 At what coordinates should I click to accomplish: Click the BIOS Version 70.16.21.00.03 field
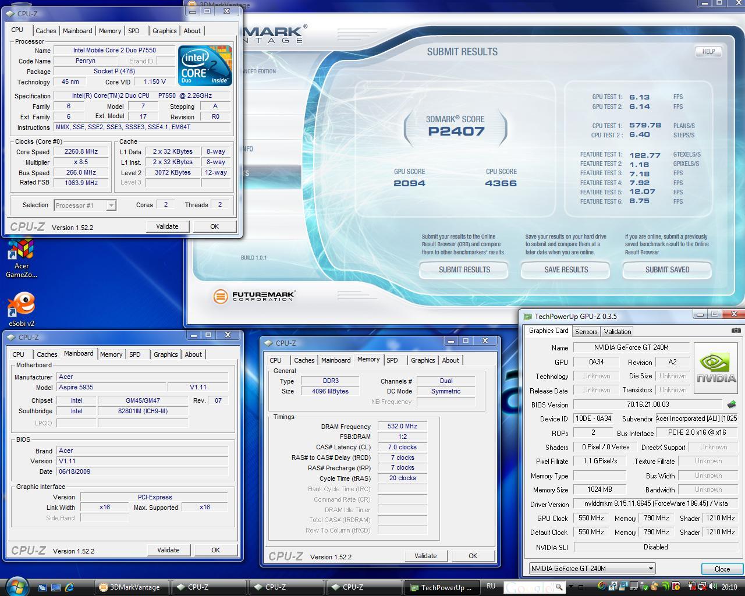648,405
